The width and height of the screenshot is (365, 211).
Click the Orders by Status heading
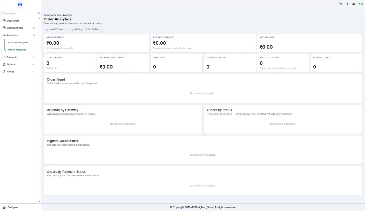[x=219, y=110]
